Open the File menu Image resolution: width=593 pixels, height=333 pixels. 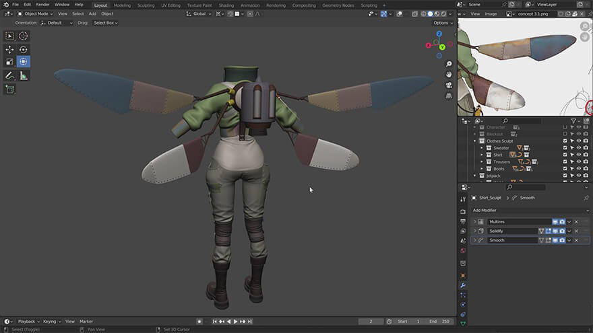(15, 5)
